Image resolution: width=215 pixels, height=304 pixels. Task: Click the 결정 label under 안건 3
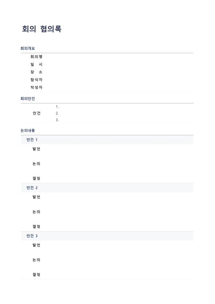(x=36, y=275)
